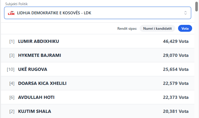This screenshot has height=118, width=199.
Task: Click the dropdown up-down chevron icon
Action: pos(186,13)
